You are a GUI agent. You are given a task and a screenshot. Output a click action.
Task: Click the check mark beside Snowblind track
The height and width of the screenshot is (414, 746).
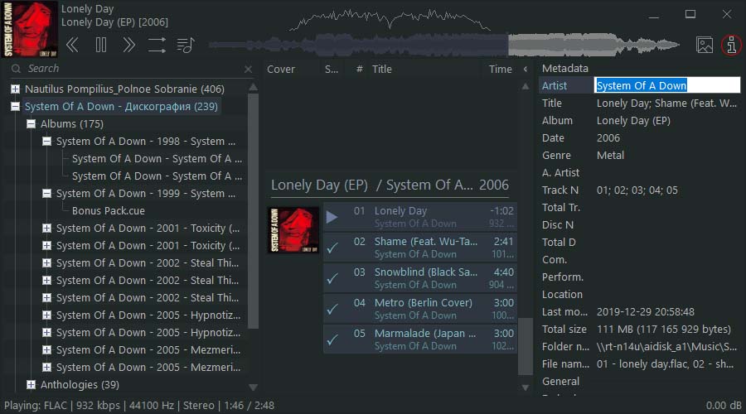click(x=332, y=278)
